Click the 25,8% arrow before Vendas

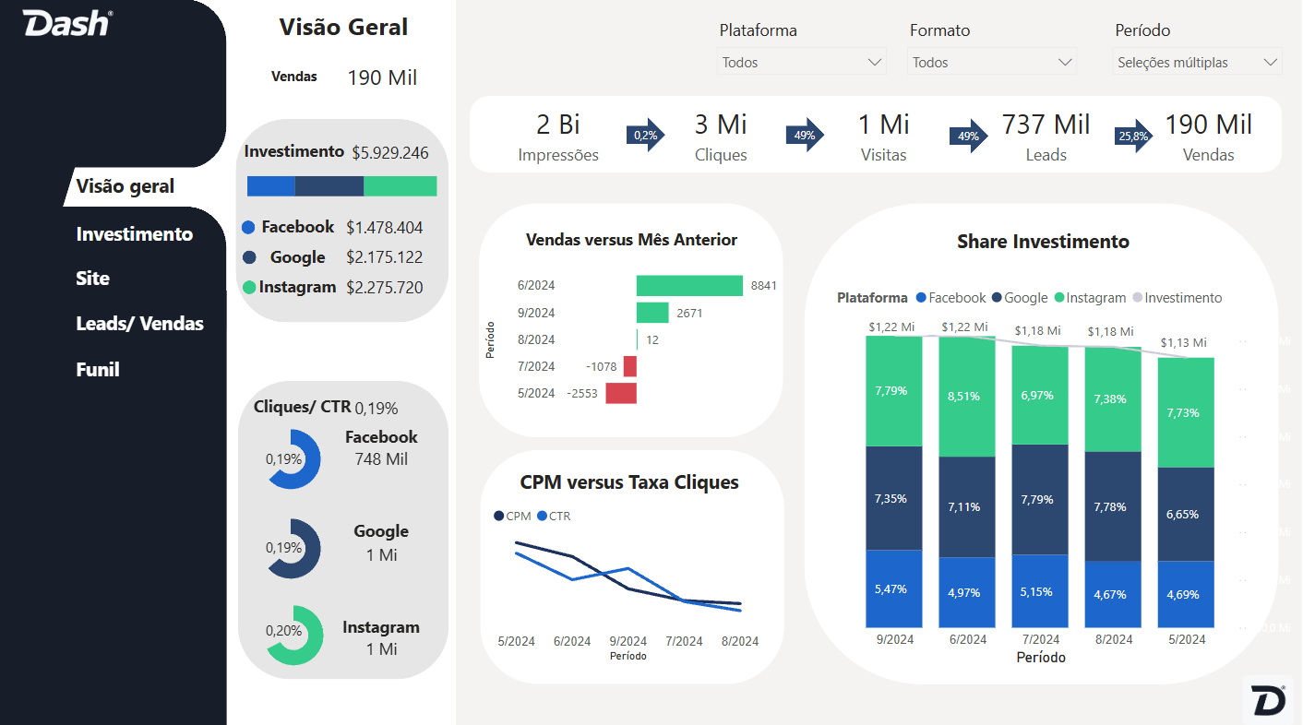(1134, 136)
